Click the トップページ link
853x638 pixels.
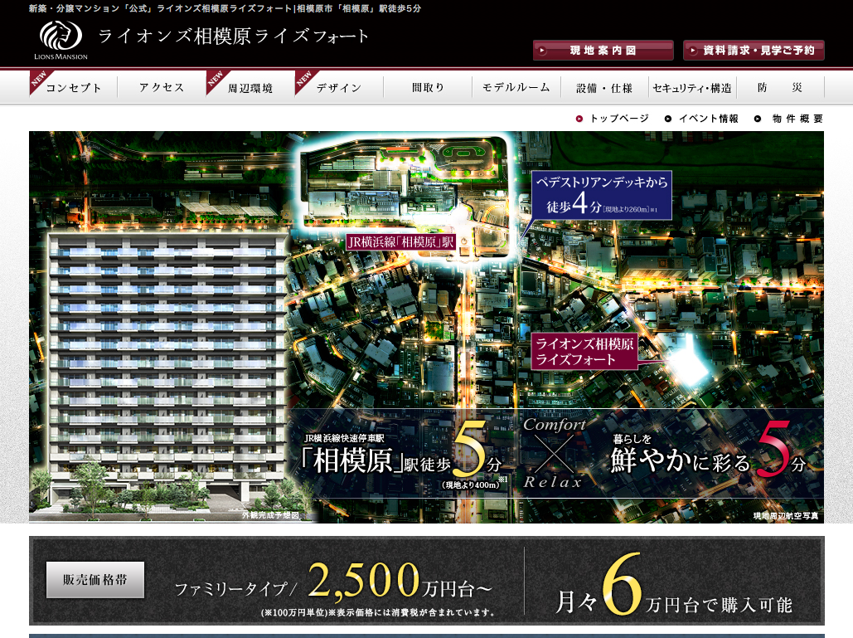click(613, 119)
